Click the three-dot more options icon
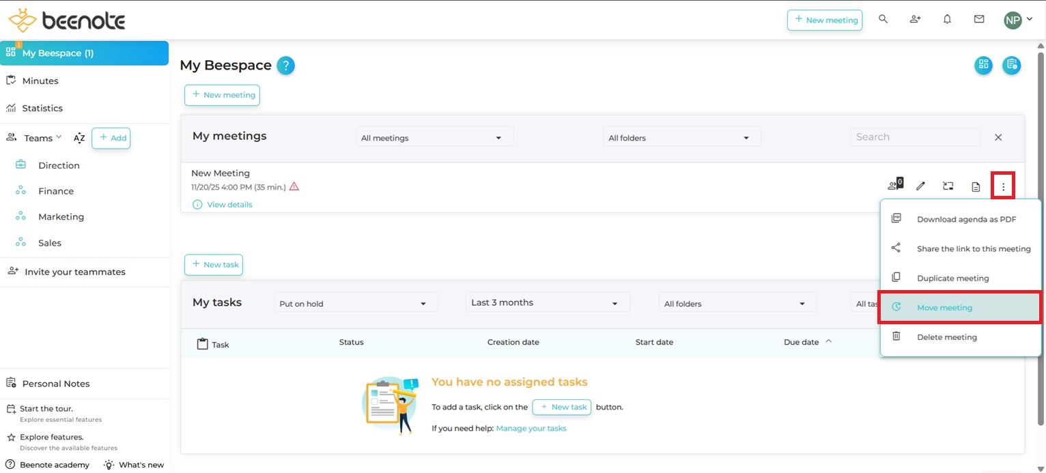This screenshot has height=473, width=1046. [x=1003, y=186]
